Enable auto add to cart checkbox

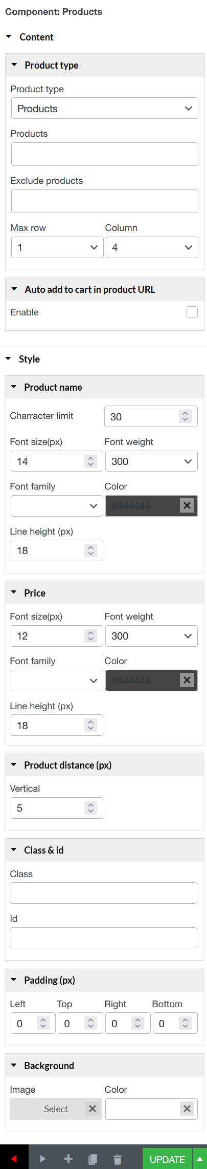pos(192,312)
